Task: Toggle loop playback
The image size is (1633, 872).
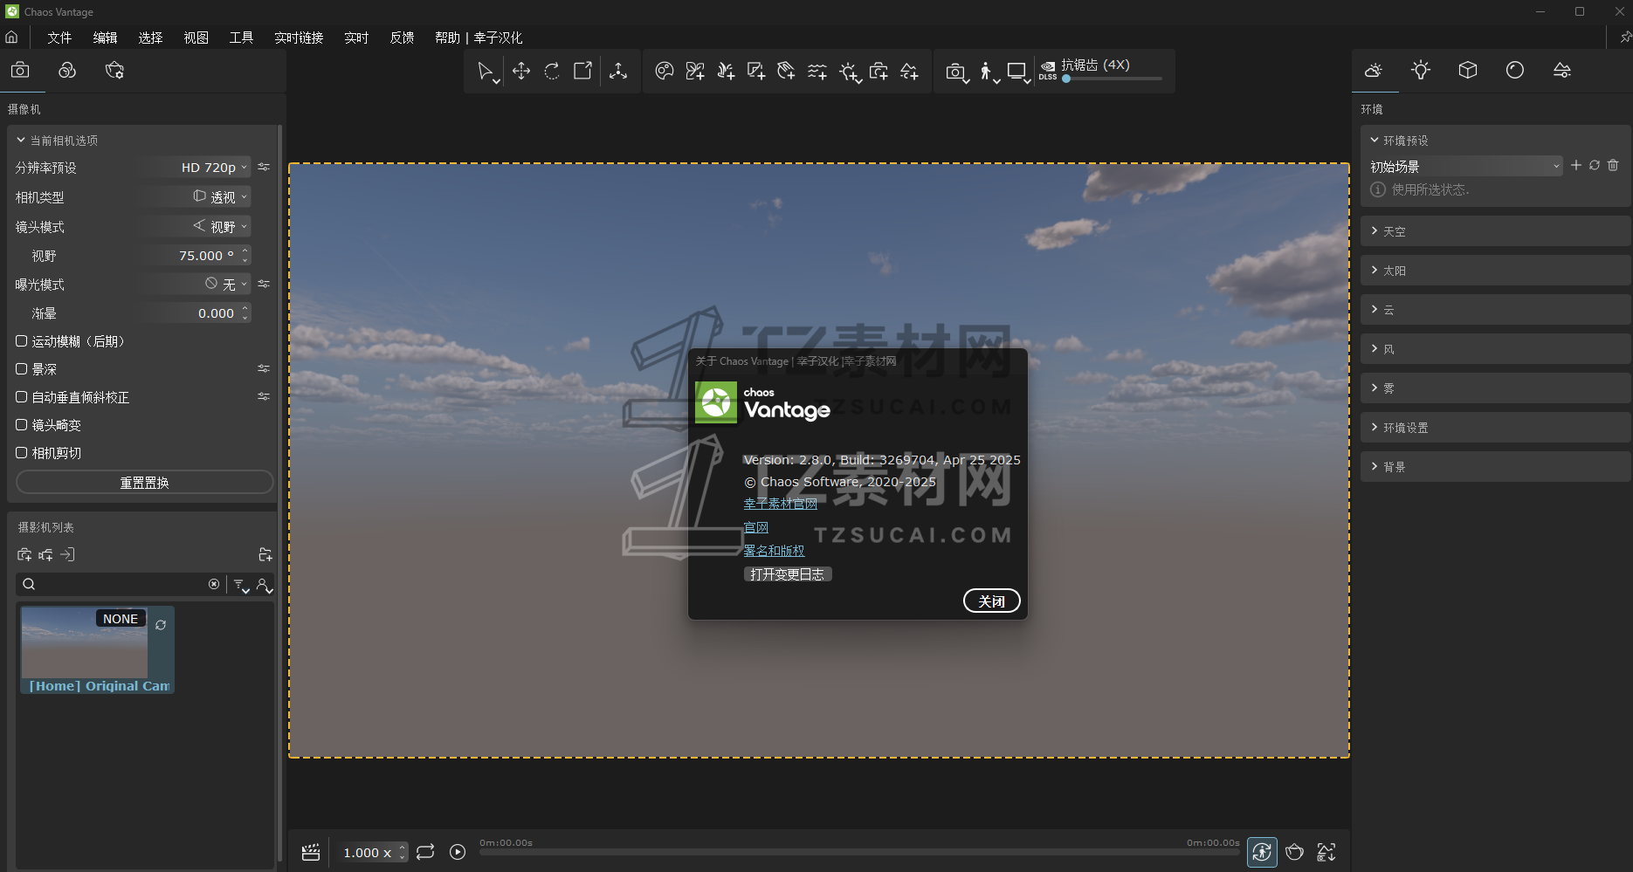Action: click(425, 852)
